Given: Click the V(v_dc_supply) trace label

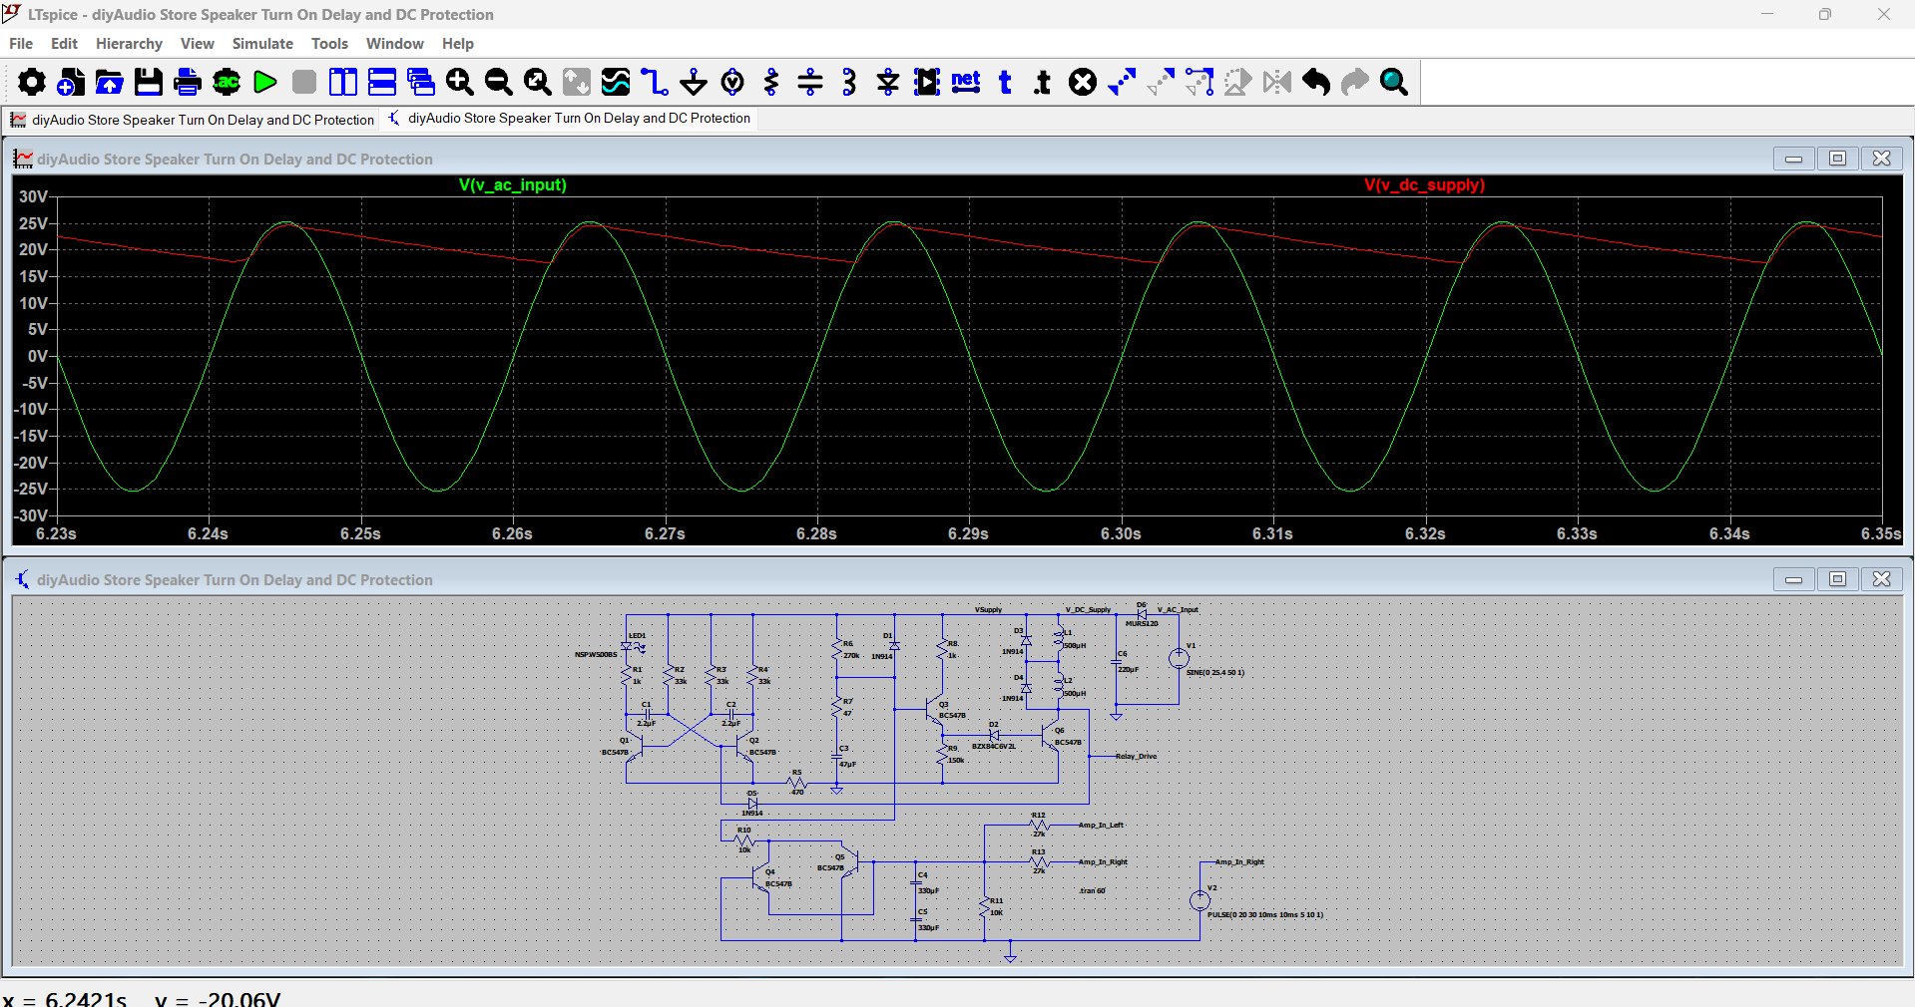Looking at the screenshot, I should (x=1424, y=185).
